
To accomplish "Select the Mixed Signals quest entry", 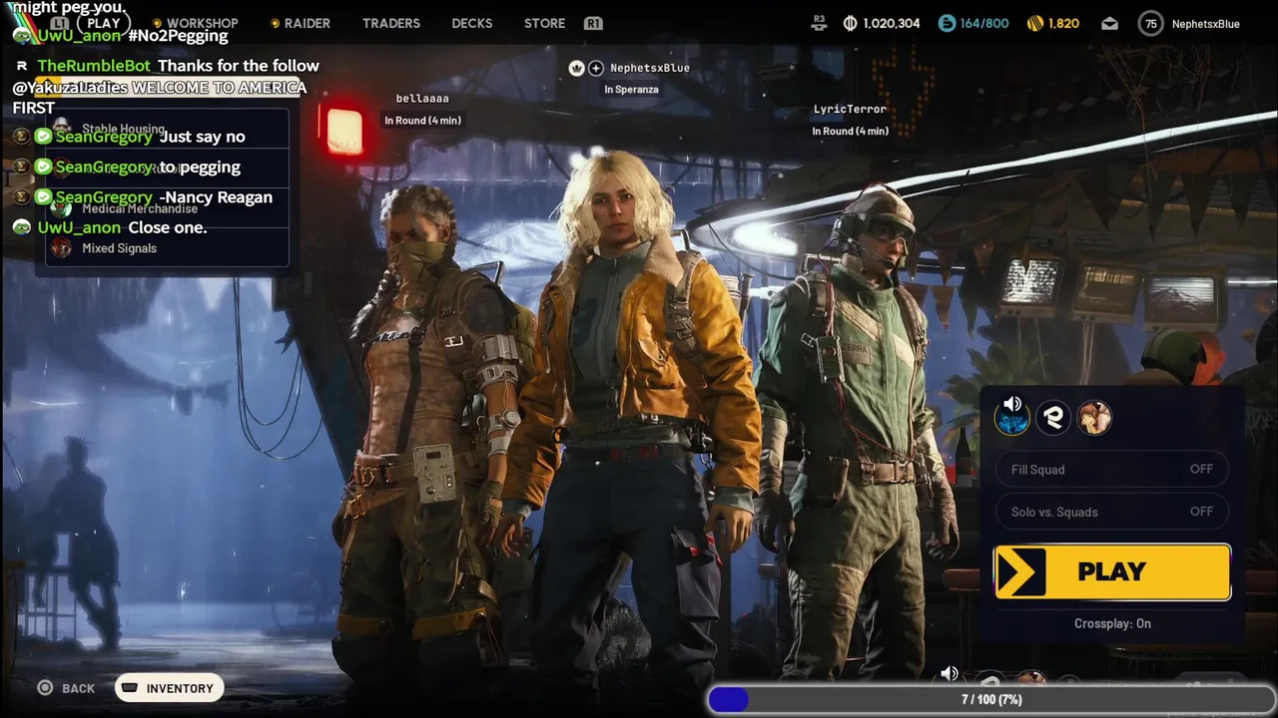I will pyautogui.click(x=166, y=248).
